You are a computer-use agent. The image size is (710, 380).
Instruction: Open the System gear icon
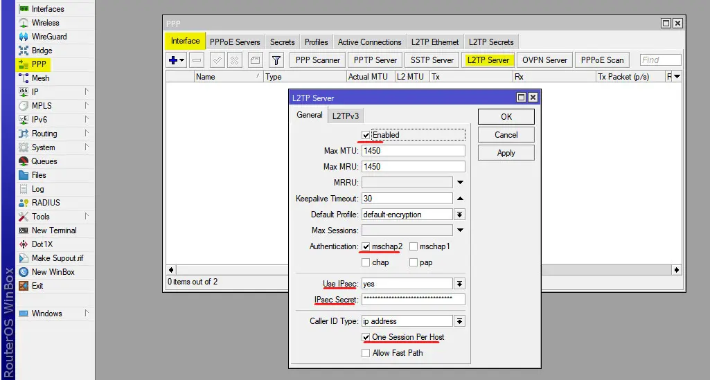coord(24,147)
